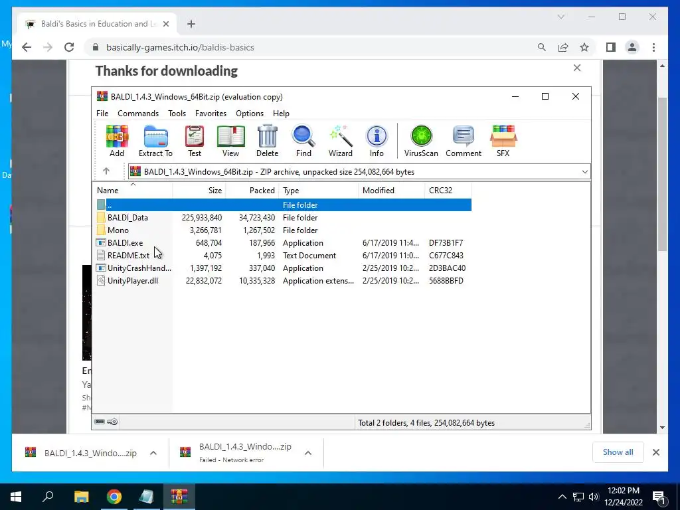Close the Baldi's Basics tab
Viewport: 680px width, 510px height.
[165, 24]
